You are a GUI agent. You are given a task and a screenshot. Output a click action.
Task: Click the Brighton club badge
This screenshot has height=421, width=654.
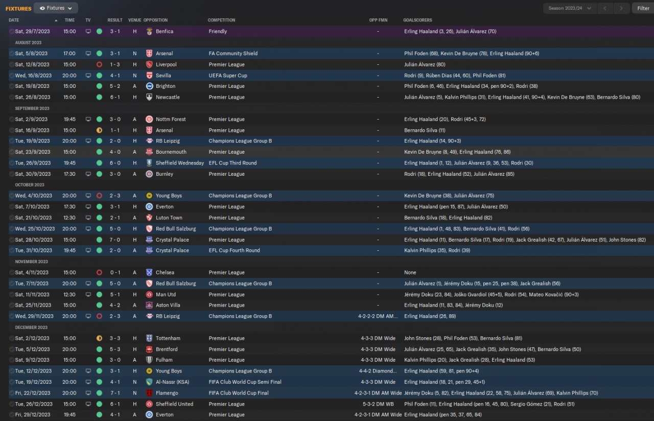pos(149,86)
